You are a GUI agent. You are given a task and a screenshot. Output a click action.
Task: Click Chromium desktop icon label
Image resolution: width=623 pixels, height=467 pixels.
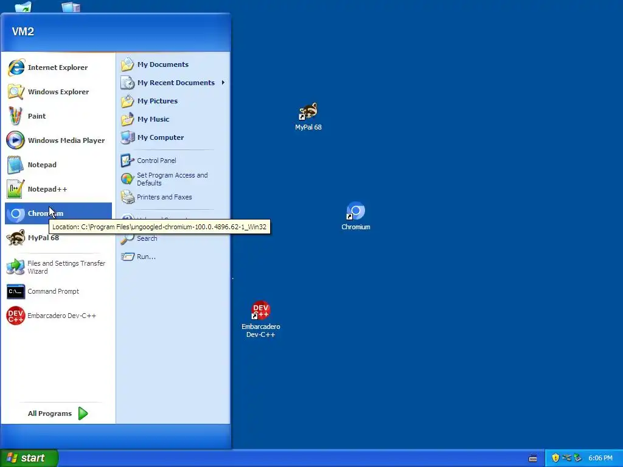(x=355, y=227)
